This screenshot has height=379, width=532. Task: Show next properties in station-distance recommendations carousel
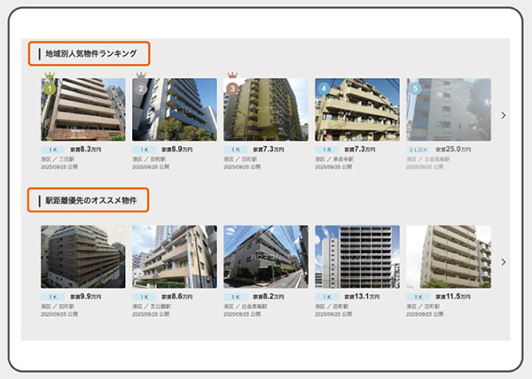(504, 262)
